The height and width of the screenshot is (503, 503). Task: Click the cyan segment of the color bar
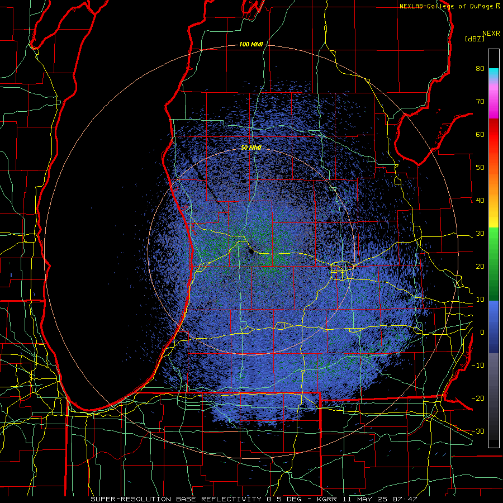tap(493, 74)
